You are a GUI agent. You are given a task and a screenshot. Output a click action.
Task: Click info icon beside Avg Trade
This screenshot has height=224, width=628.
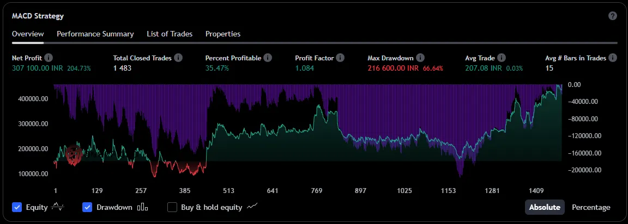click(502, 58)
